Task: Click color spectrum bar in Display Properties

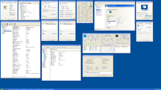Action: point(148,16)
